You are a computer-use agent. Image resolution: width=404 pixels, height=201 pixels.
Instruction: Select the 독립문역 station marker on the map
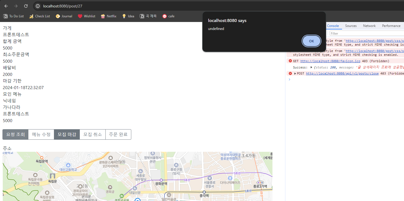point(42,158)
